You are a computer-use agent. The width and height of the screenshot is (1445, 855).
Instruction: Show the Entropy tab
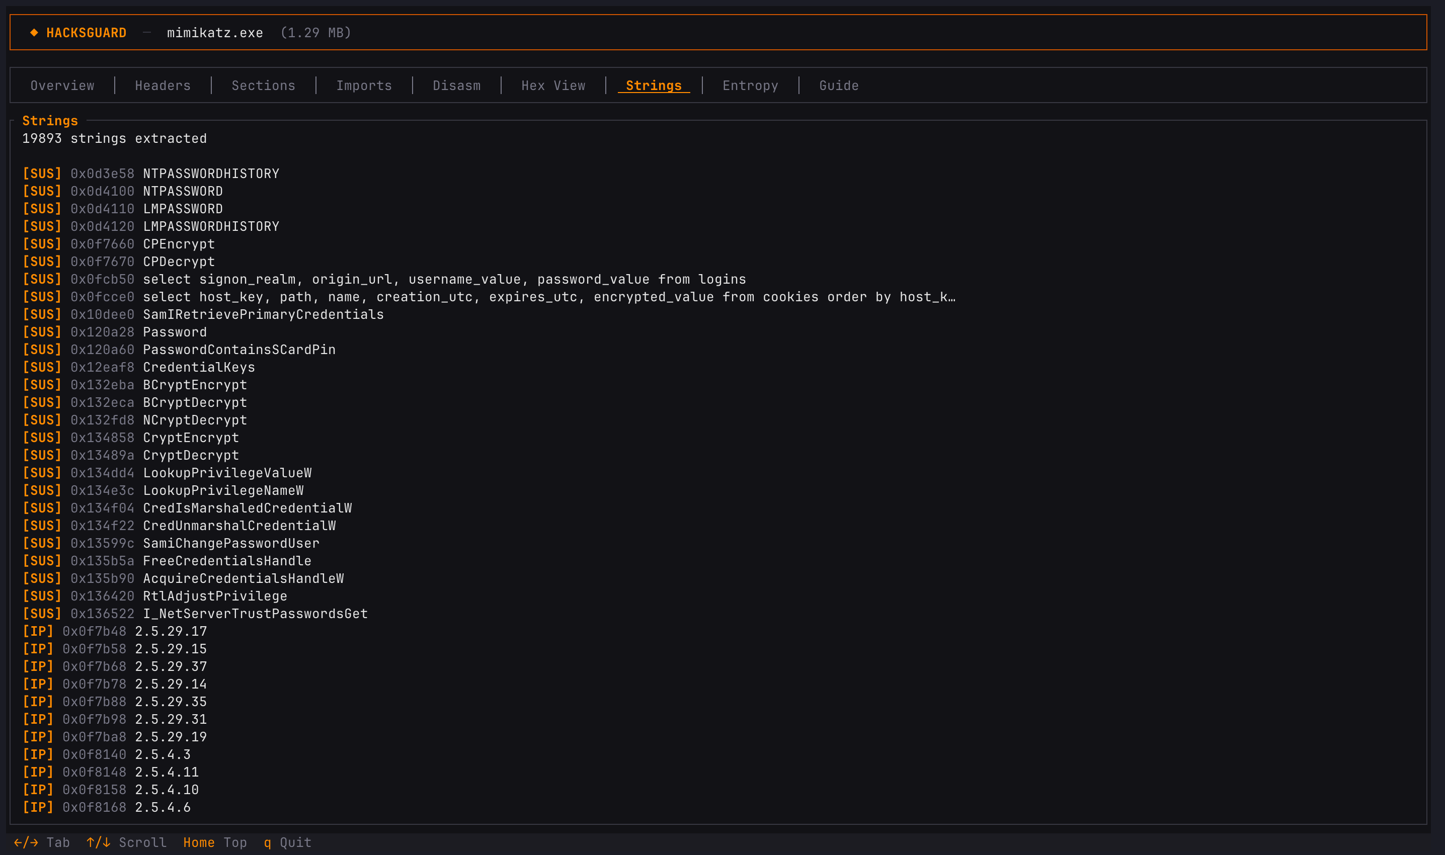coord(751,85)
